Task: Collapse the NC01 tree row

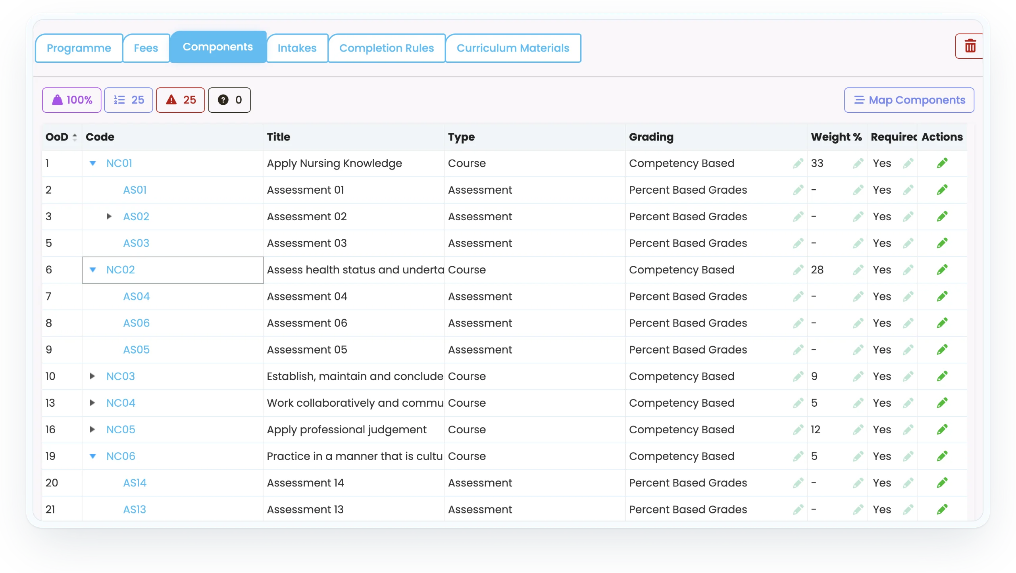Action: point(93,163)
